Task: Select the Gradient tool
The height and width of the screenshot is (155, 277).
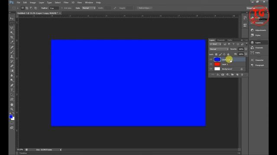Action: coord(12,71)
